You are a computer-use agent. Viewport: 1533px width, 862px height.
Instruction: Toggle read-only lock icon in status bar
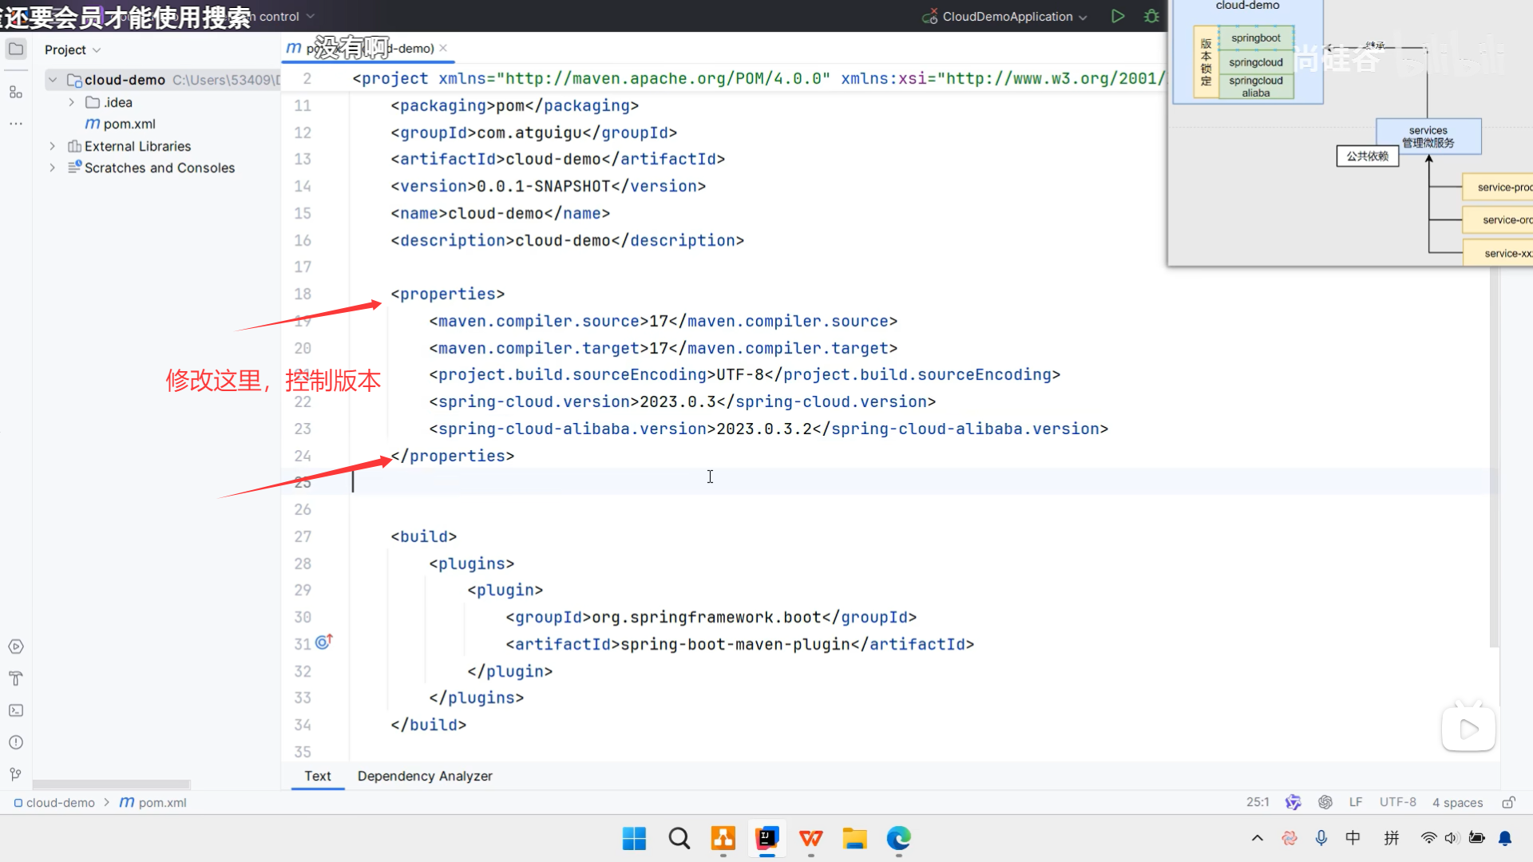pyautogui.click(x=1508, y=802)
